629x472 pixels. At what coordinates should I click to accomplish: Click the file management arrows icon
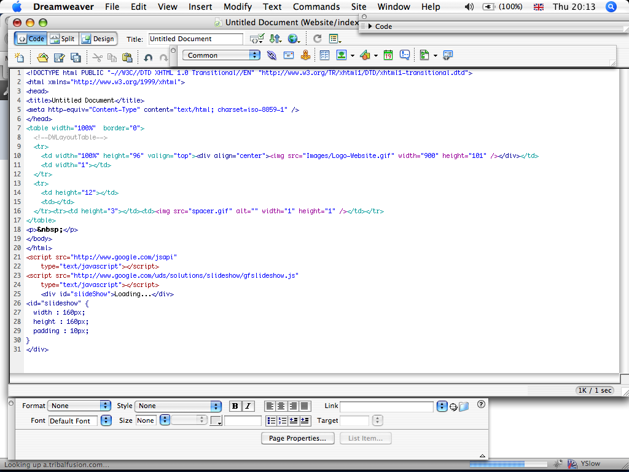click(x=275, y=39)
